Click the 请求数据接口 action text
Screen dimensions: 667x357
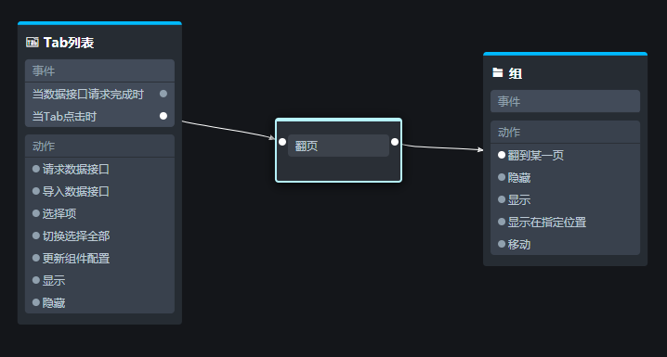[76, 170]
